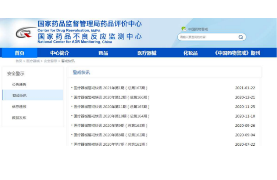Open 数据发布 in the sidebar
Image resolution: width=277 pixels, height=180 pixels.
tap(19, 118)
